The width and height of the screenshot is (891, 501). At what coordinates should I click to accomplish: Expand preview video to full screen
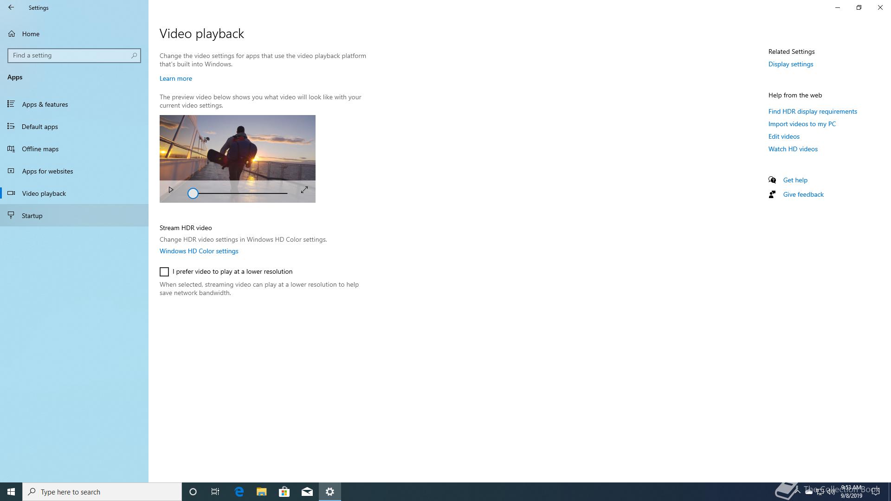[x=304, y=190]
